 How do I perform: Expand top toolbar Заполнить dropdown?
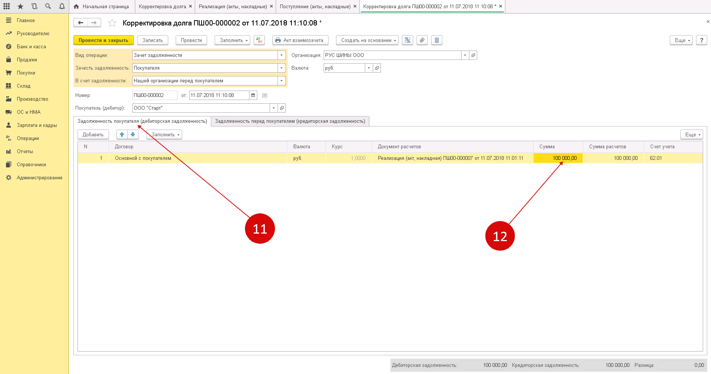click(232, 40)
